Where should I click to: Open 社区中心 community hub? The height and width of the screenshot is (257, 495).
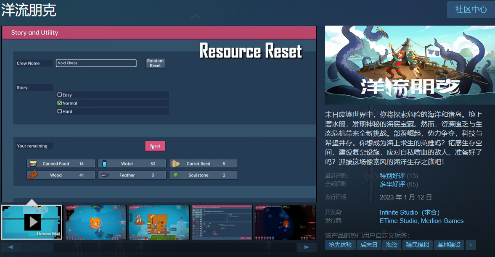471,9
